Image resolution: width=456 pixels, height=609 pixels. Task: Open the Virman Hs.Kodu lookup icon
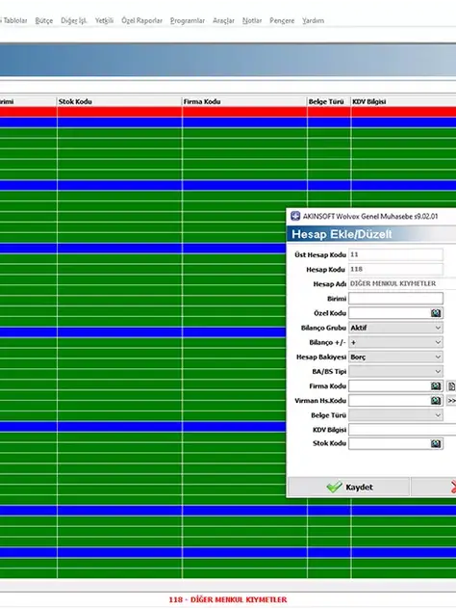pos(436,401)
